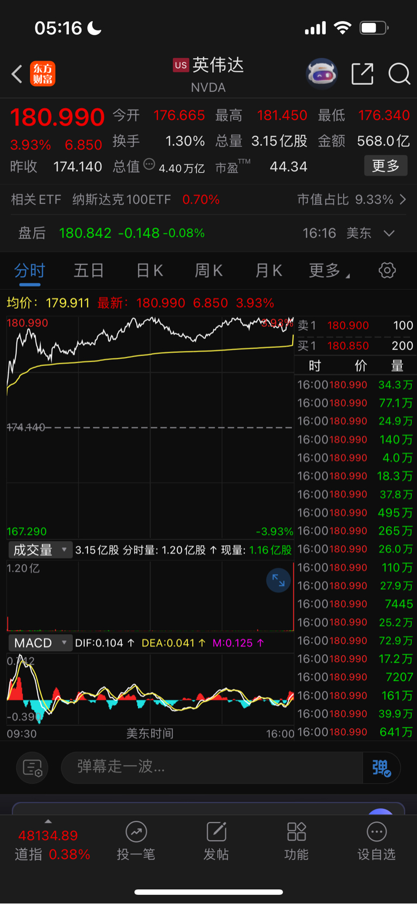Screen dimensions: 417x904
Task: Open the robot assistant avatar
Action: (321, 73)
